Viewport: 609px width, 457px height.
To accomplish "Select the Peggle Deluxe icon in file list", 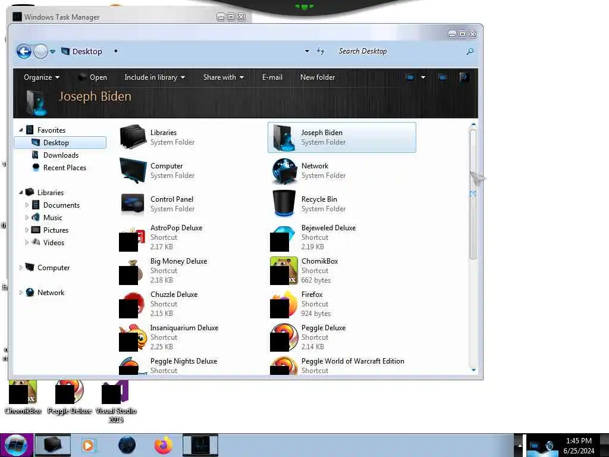I will coord(284,337).
